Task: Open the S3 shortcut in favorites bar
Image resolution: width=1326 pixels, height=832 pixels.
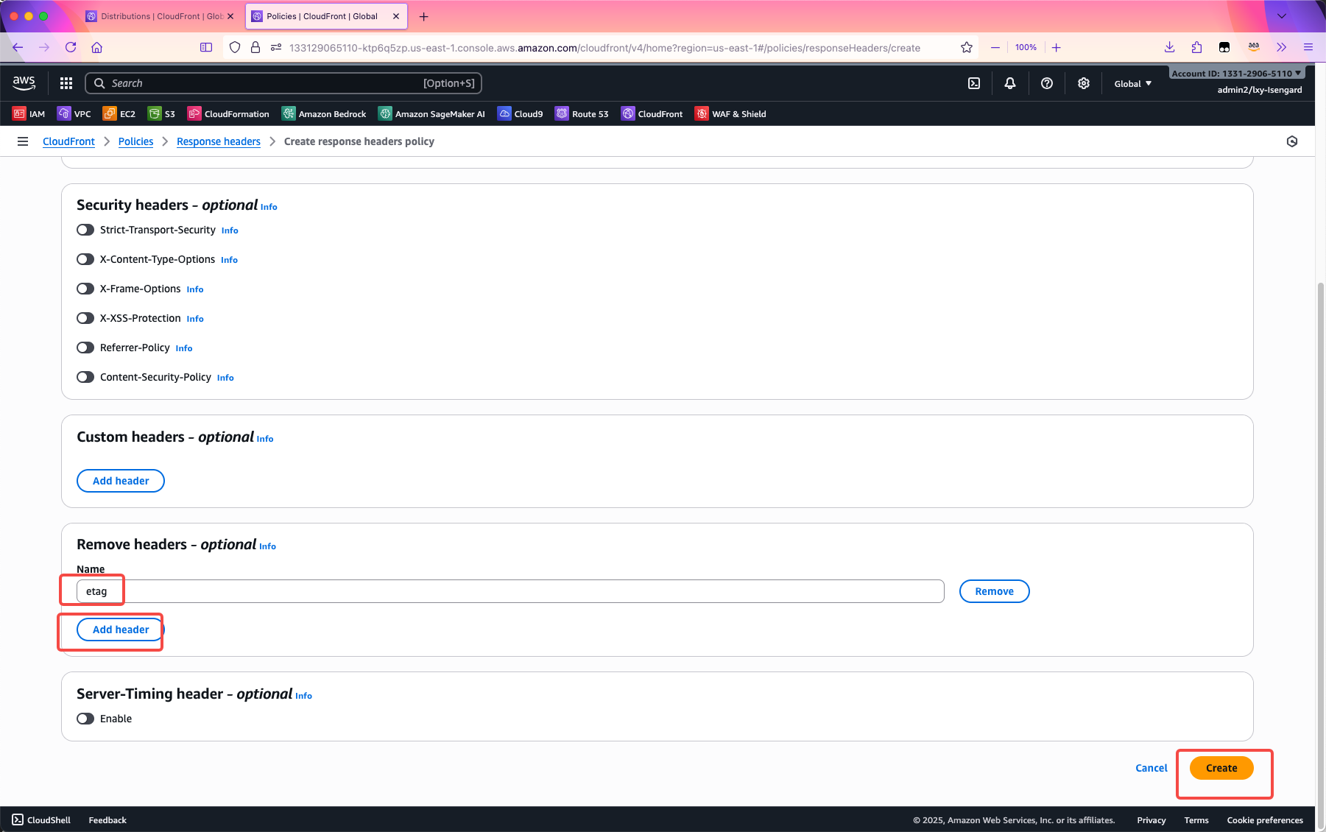Action: pos(161,114)
